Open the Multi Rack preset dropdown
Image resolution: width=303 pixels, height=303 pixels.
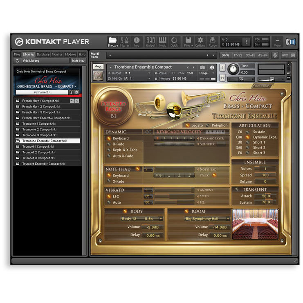tap(110, 56)
